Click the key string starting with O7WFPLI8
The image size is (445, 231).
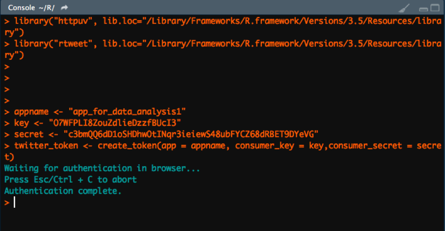pyautogui.click(x=117, y=123)
